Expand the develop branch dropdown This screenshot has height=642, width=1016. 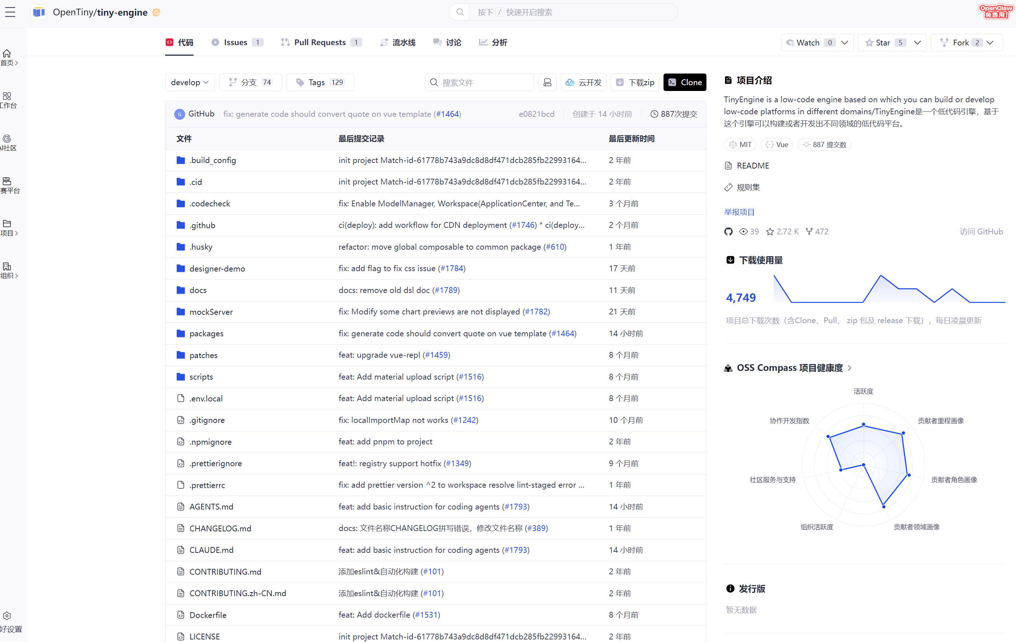point(190,82)
